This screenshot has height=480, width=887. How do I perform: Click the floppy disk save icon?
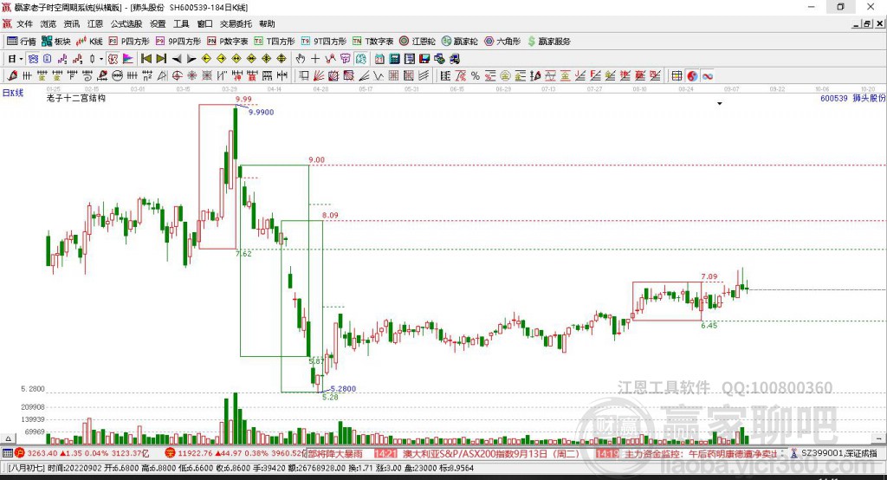point(424,59)
